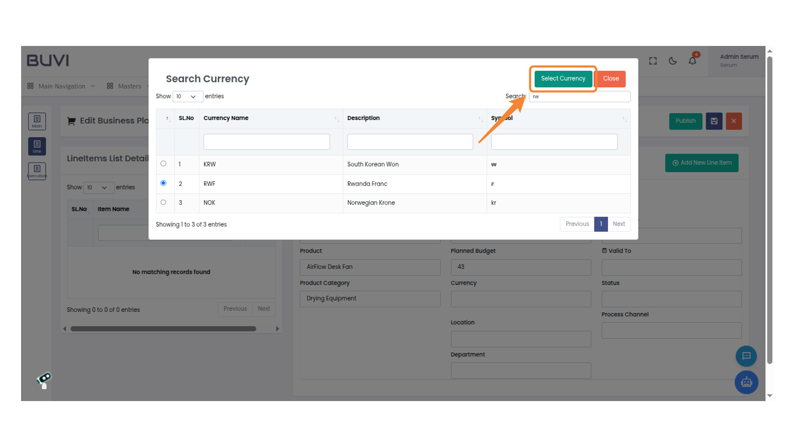The width and height of the screenshot is (795, 447).
Task: Select the RWF Rwanda Franc radio button
Action: [x=164, y=183]
